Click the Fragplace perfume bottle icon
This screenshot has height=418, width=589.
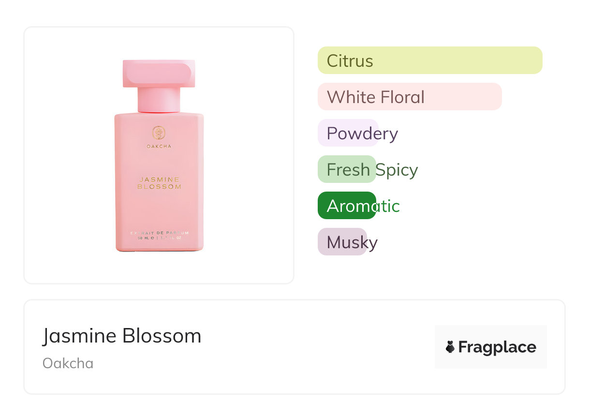tap(450, 347)
